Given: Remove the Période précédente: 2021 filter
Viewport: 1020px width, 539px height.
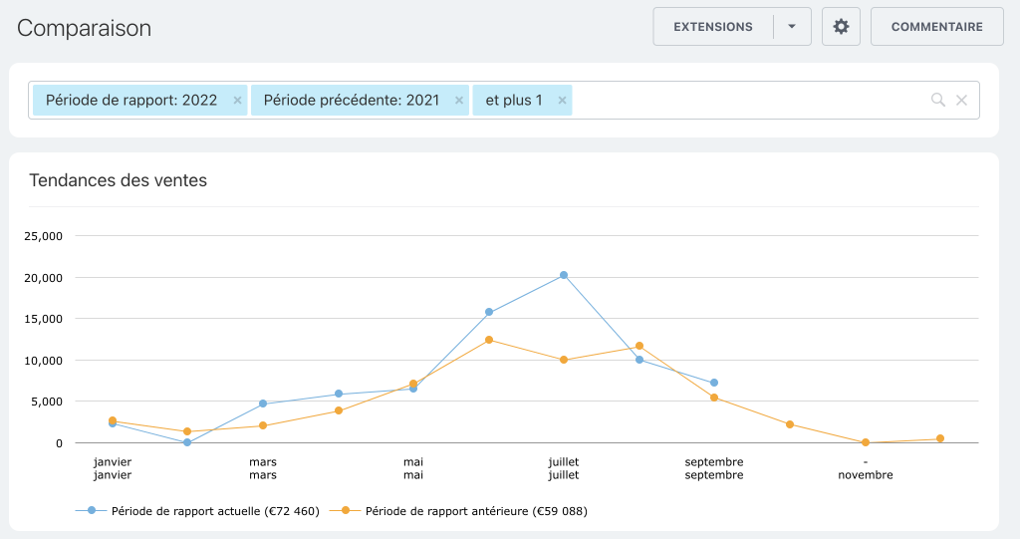Looking at the screenshot, I should coord(459,101).
